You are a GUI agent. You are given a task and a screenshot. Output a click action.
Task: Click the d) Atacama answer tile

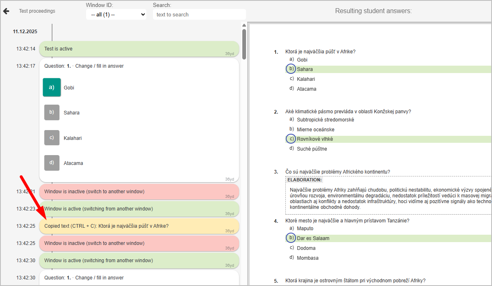coord(52,163)
